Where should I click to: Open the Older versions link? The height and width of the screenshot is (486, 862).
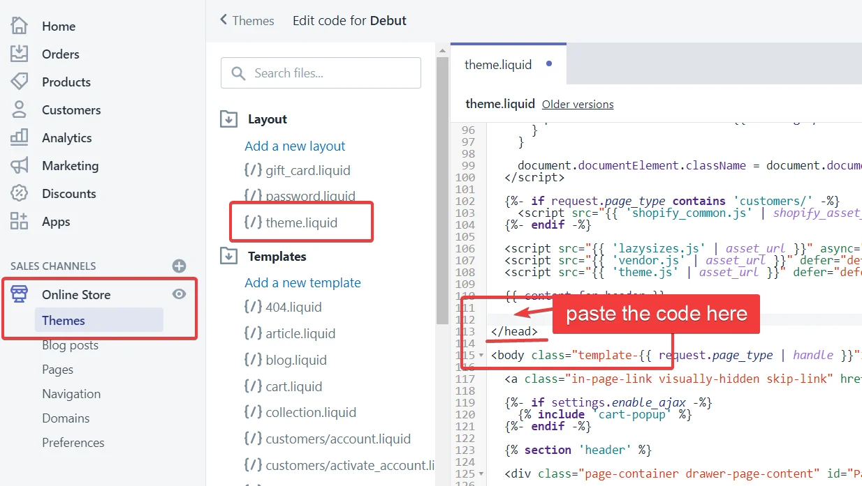(x=578, y=104)
